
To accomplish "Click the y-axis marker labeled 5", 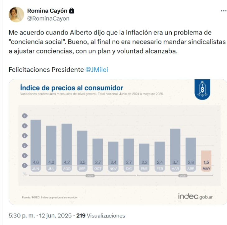I will tap(24, 116).
